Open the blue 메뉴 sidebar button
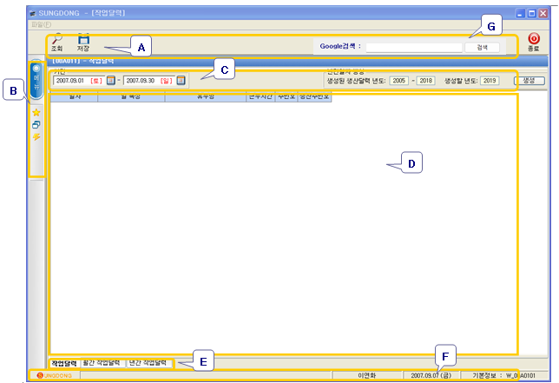The height and width of the screenshot is (383, 559). coord(36,78)
